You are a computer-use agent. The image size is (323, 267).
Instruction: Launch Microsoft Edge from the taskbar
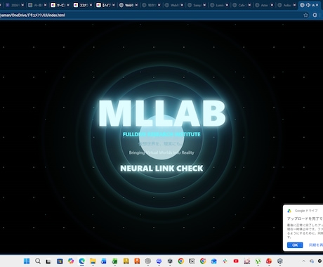[x=81, y=261]
